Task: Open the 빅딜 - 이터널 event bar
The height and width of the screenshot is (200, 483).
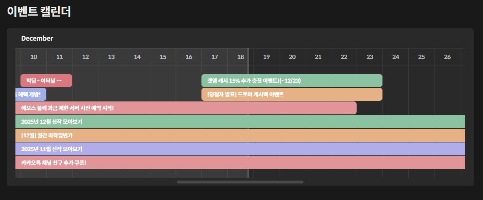Action: (x=46, y=81)
